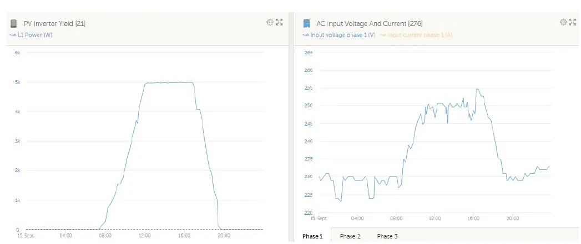Click the voltage peak near 255 V

point(477,89)
